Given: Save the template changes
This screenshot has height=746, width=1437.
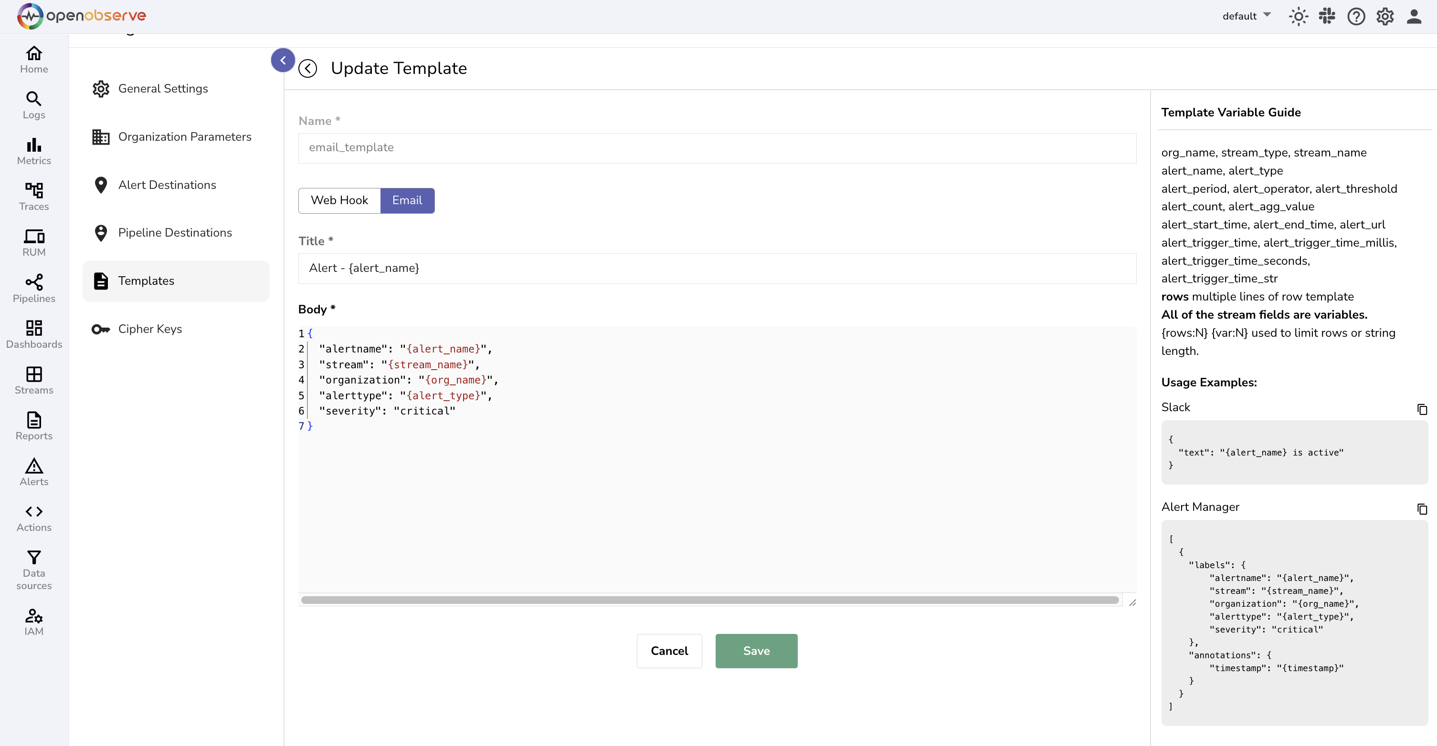Looking at the screenshot, I should point(756,651).
